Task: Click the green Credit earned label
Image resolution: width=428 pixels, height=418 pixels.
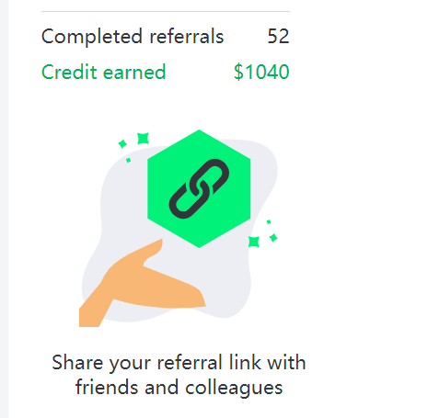Action: 103,73
